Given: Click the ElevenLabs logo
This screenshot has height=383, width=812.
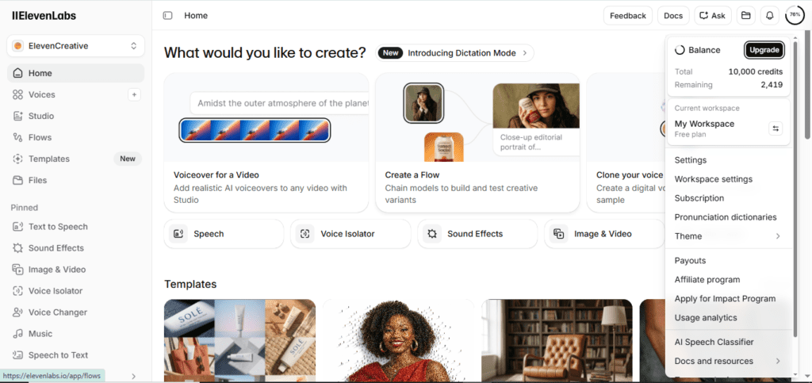Looking at the screenshot, I should (x=44, y=16).
